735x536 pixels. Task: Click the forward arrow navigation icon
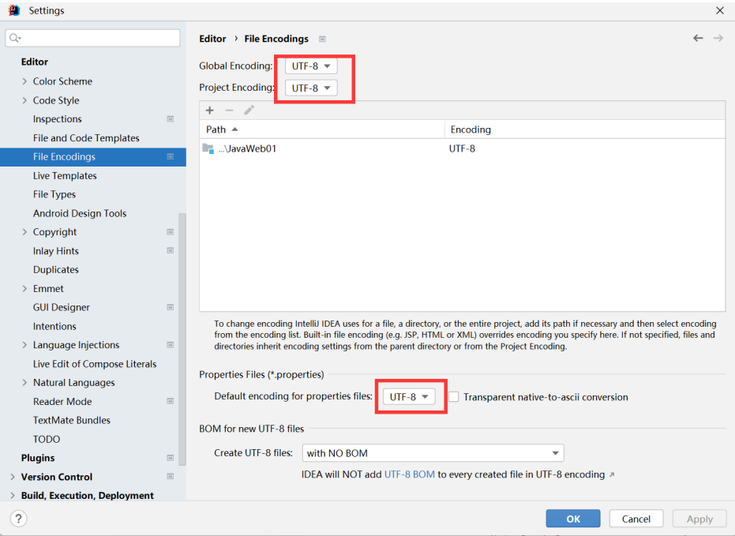[718, 38]
